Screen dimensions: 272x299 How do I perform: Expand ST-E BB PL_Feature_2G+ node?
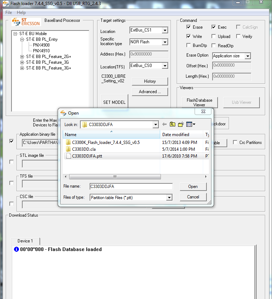pyautogui.click(x=22, y=57)
